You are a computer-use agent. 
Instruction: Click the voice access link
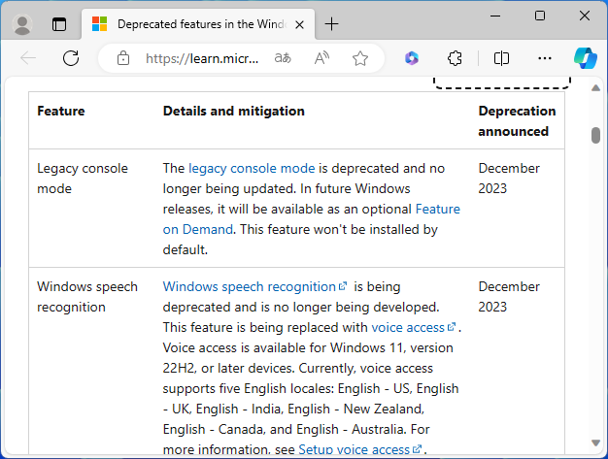pyautogui.click(x=409, y=327)
